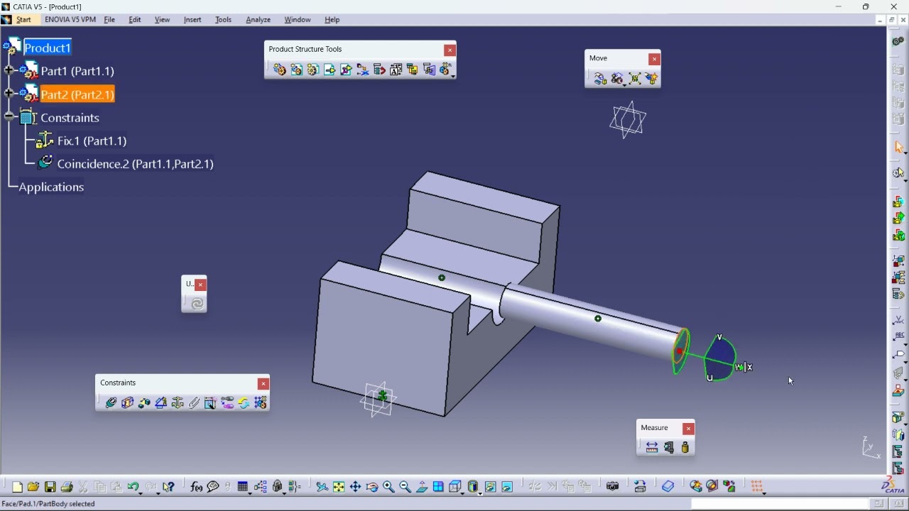The width and height of the screenshot is (909, 511).
Task: Click the Print icon in bottom toolbar
Action: [x=67, y=487]
